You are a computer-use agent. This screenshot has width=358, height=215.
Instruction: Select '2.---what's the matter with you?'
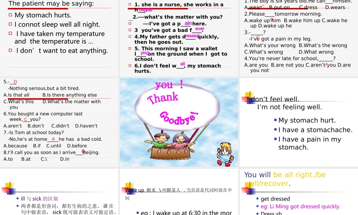[178, 17]
